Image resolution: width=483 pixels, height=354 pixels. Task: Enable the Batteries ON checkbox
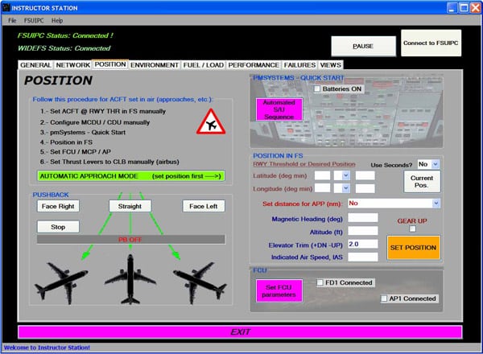[x=318, y=88]
